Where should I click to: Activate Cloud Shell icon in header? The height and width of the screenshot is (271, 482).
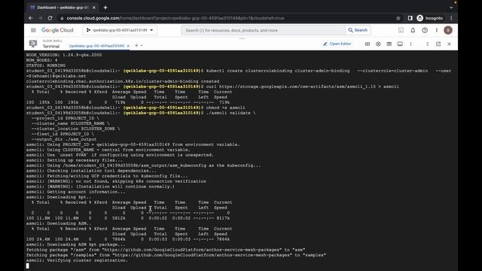tap(401, 30)
